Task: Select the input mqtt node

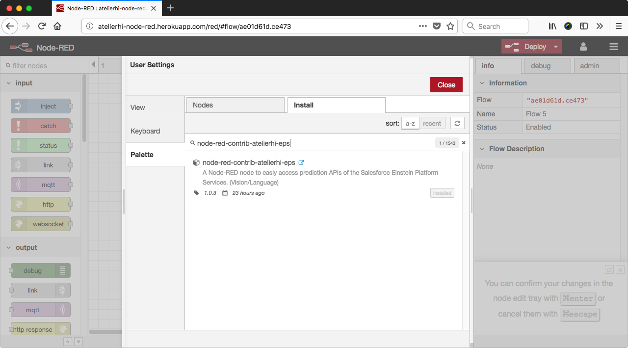Action: [x=42, y=185]
